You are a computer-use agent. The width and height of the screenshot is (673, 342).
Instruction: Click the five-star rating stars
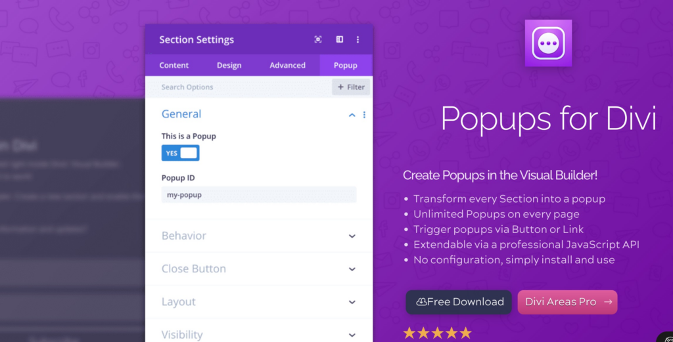point(437,333)
